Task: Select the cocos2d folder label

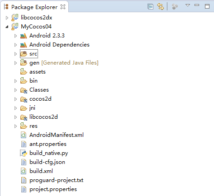Action: point(40,99)
